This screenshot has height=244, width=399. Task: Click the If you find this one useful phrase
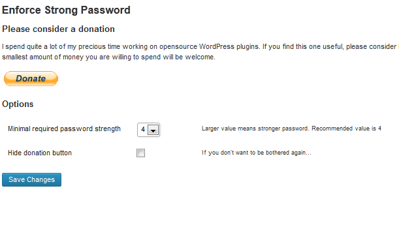click(303, 47)
